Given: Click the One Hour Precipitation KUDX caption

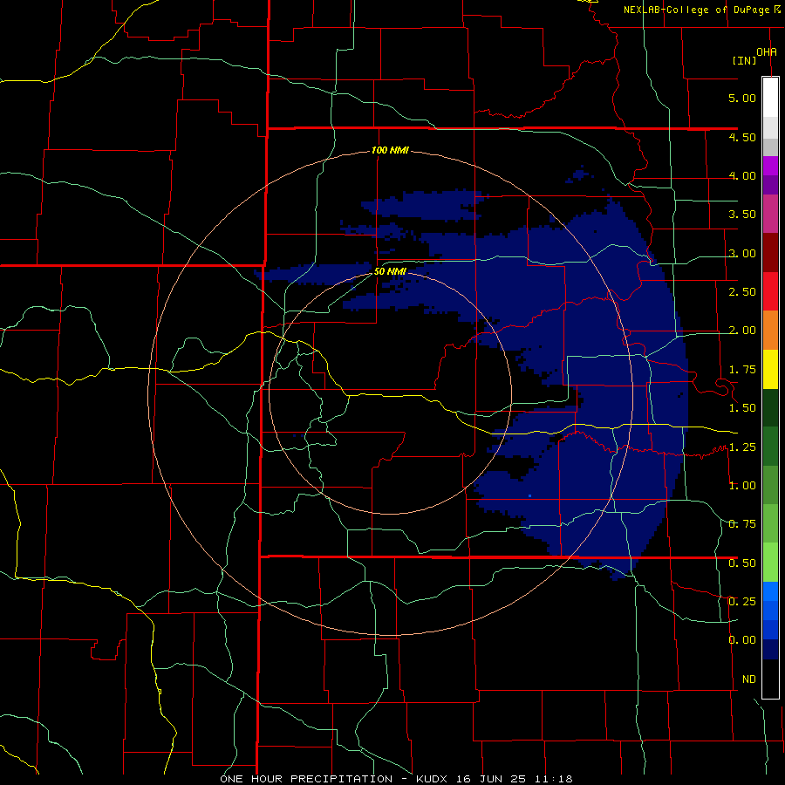Looking at the screenshot, I should pyautogui.click(x=396, y=779).
